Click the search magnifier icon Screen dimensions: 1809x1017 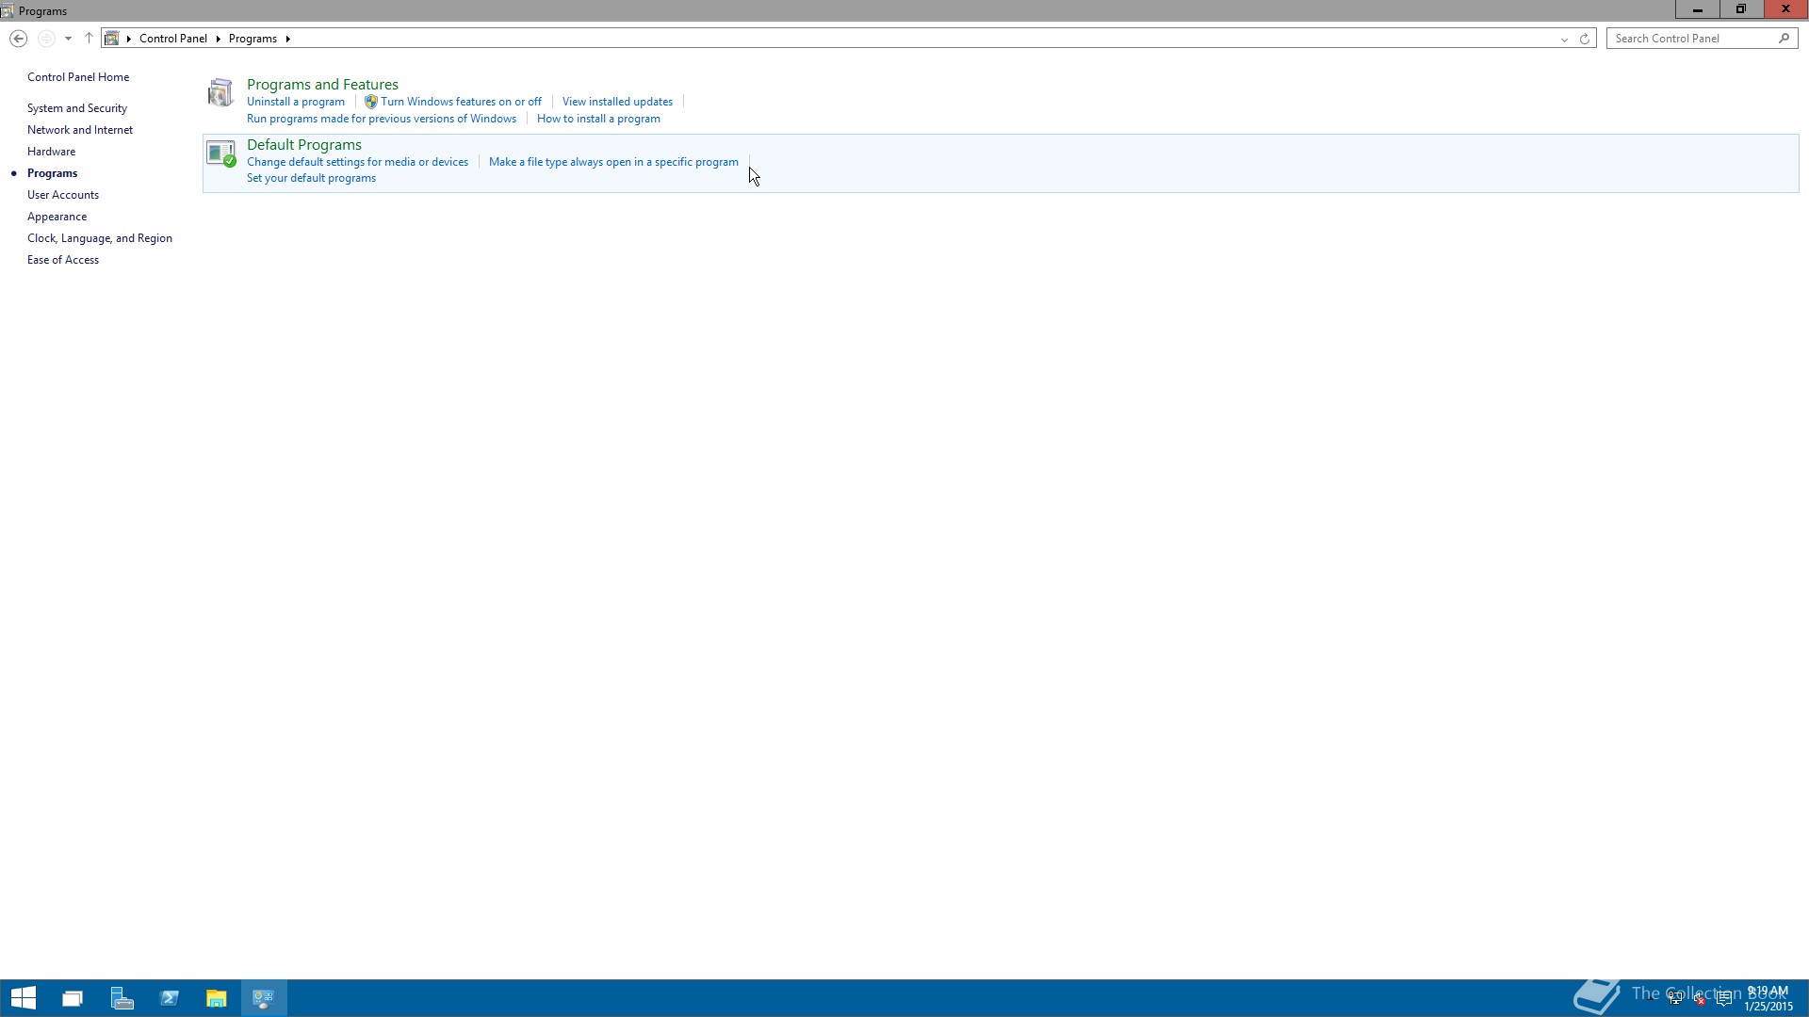1784,39
